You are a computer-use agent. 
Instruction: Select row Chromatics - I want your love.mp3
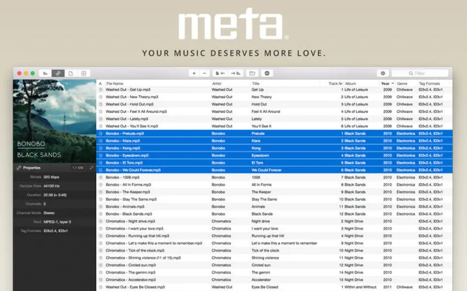pos(274,228)
